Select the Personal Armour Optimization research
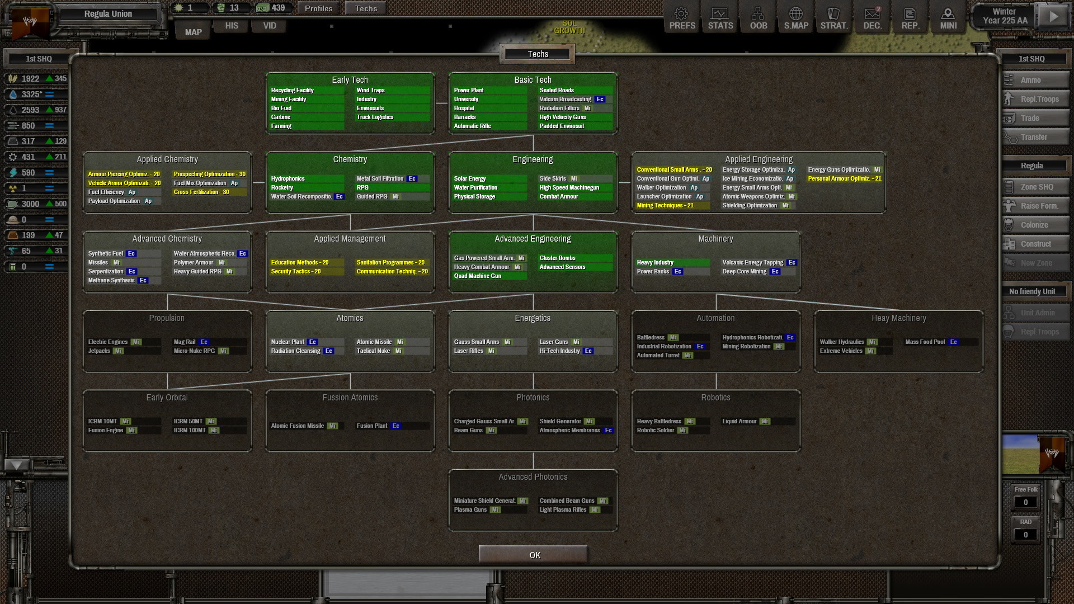 click(x=844, y=178)
